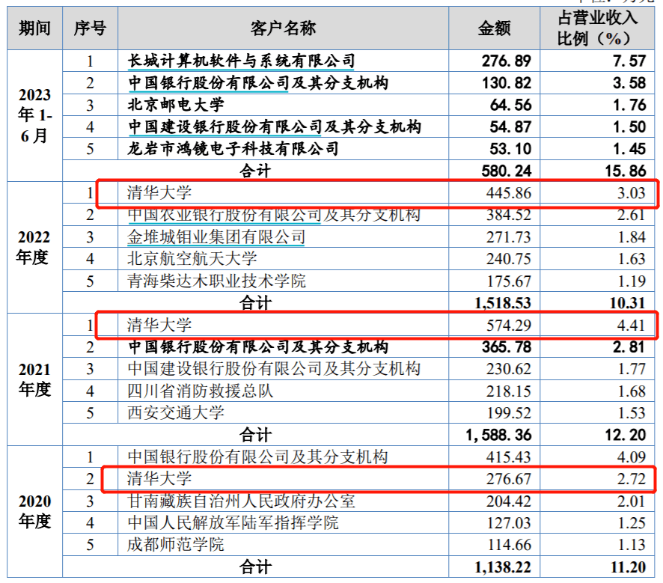Click the total percentage 12.20
This screenshot has height=583, width=663.
tap(625, 435)
